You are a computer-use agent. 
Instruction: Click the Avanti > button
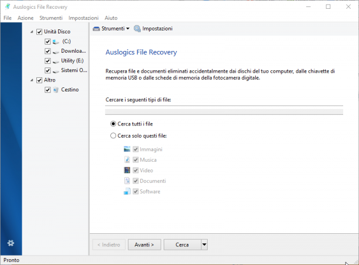coord(144,244)
